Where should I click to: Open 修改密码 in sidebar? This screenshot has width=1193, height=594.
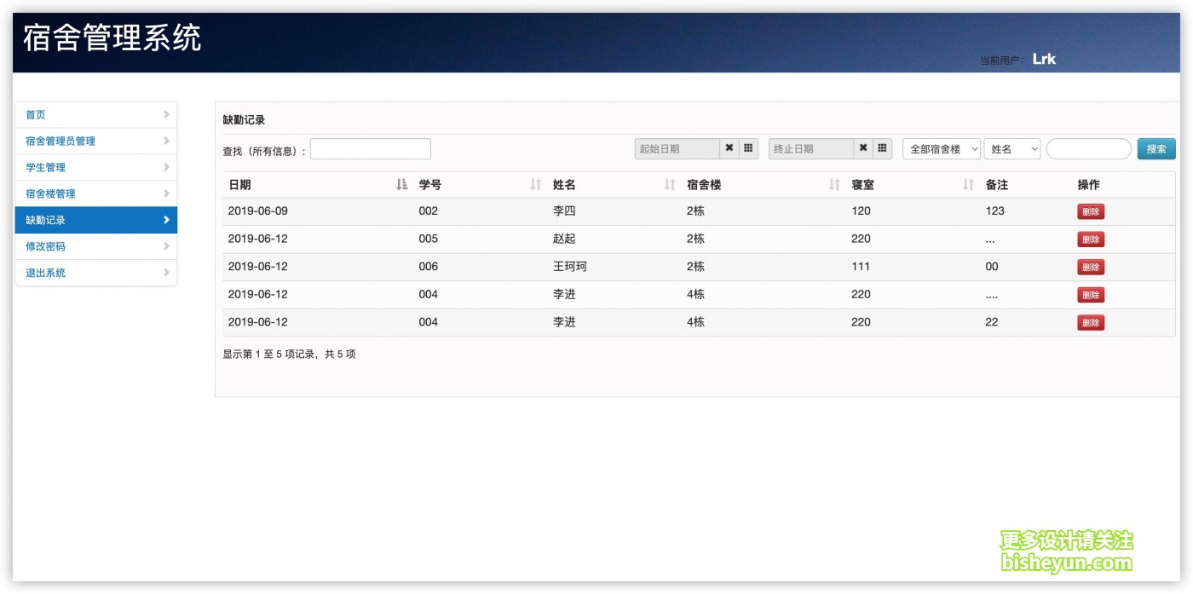pyautogui.click(x=96, y=246)
